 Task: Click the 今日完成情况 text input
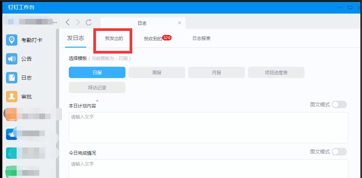tap(209, 169)
